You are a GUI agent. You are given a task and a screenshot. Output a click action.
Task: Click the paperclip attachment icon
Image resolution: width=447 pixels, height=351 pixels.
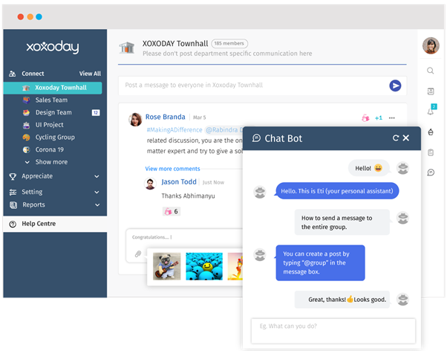coord(138,254)
